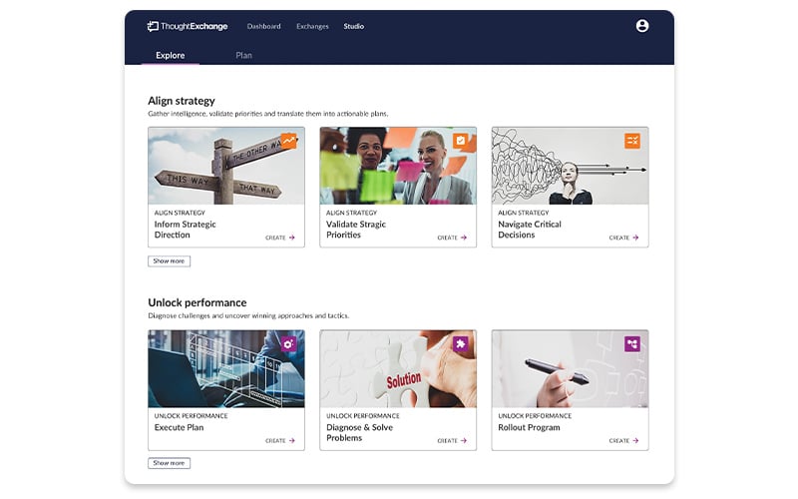Click Create on Execute Plan card
The image size is (798, 499).
tap(280, 440)
